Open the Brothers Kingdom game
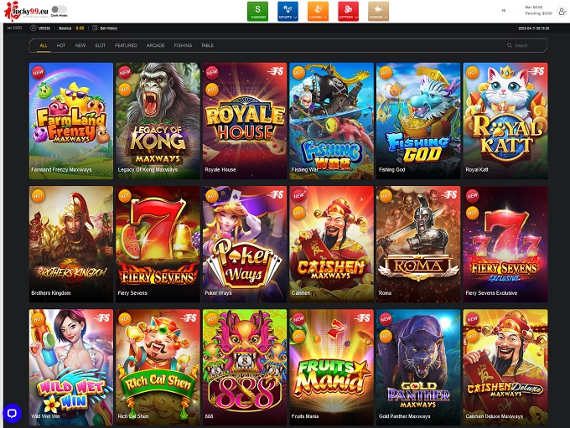This screenshot has width=570, height=428. point(71,245)
